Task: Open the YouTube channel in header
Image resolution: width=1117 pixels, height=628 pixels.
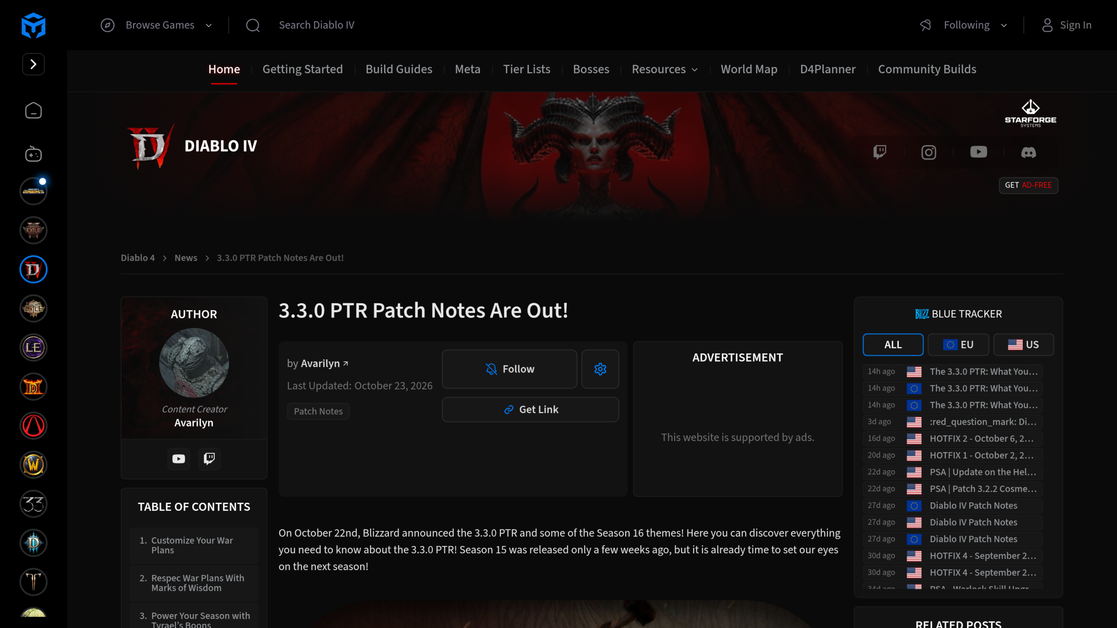Action: coord(978,152)
